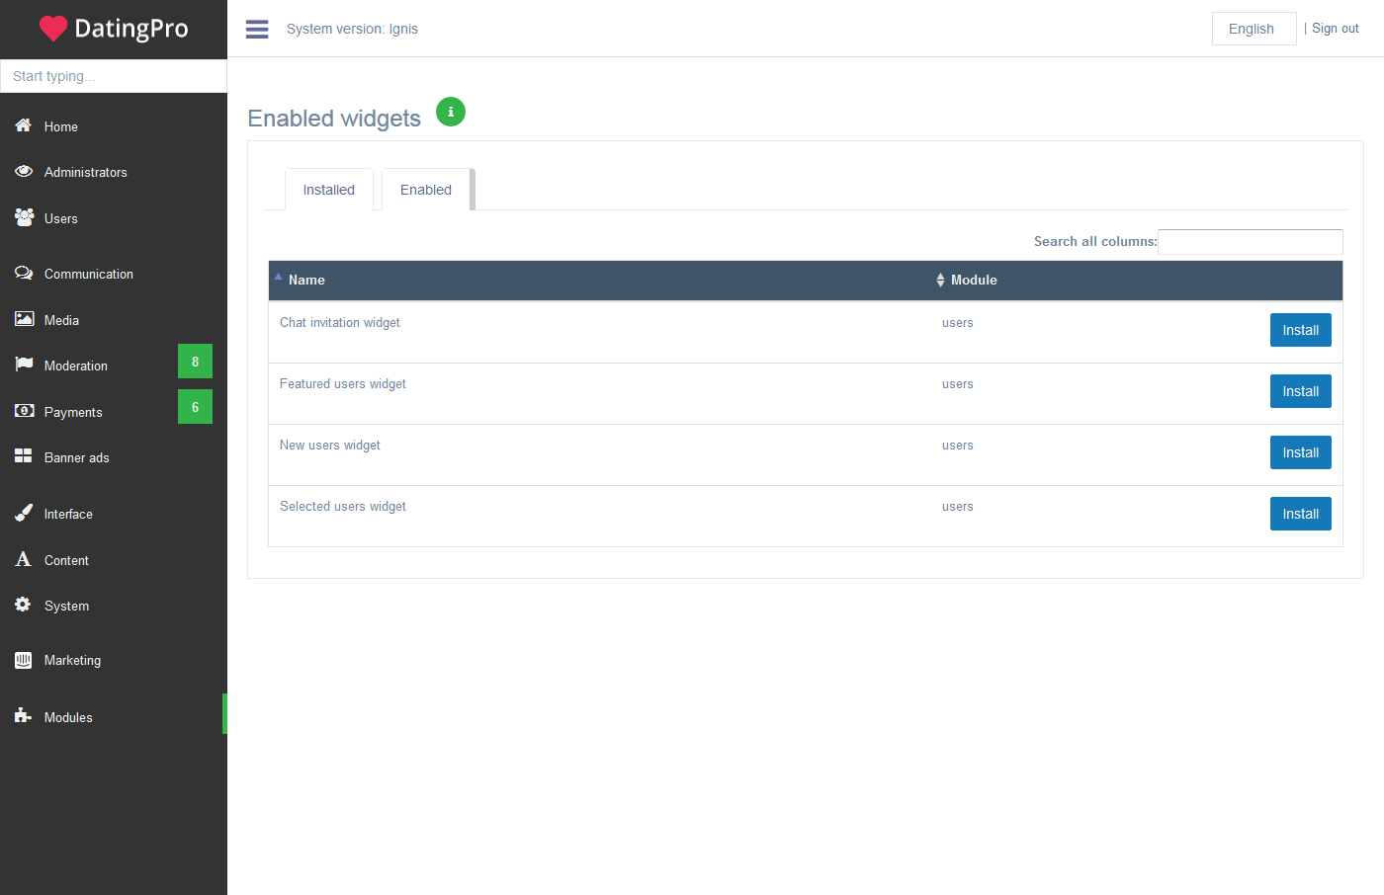
Task: Install the Selected users widget
Action: [1300, 514]
